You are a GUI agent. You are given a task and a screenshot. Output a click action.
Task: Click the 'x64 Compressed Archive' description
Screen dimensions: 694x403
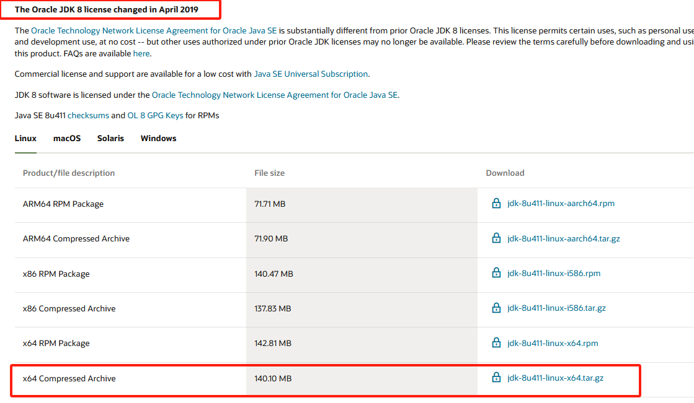69,379
